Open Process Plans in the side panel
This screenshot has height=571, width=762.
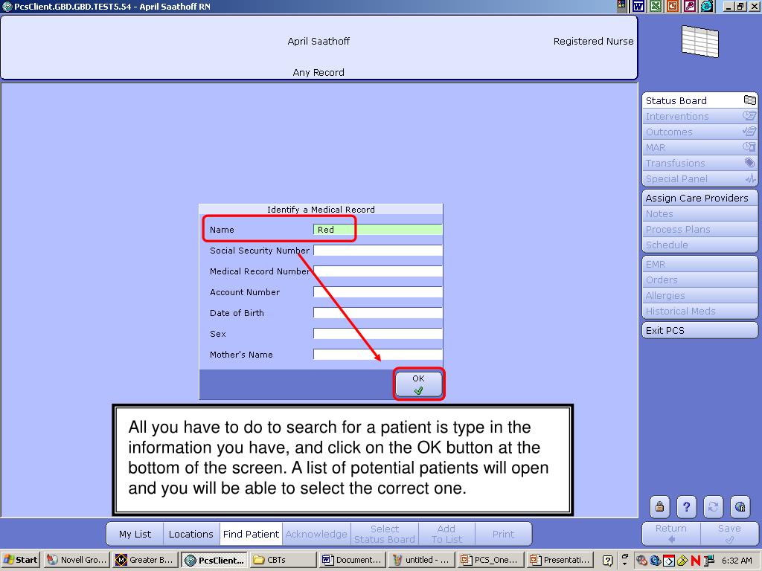699,229
